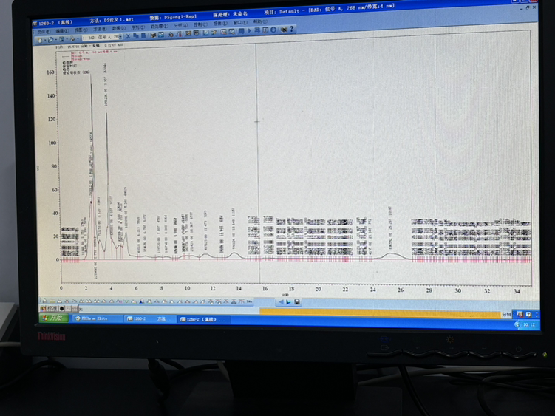Viewport: 555px width, 416px height.
Task: Open the 报告 (Reports) menu
Action: coord(220,24)
